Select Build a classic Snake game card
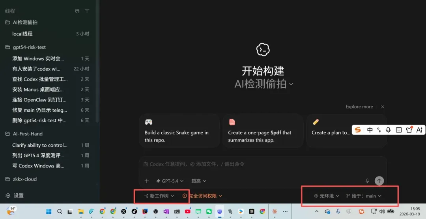Screen dimensions: 426x219 tap(179, 131)
